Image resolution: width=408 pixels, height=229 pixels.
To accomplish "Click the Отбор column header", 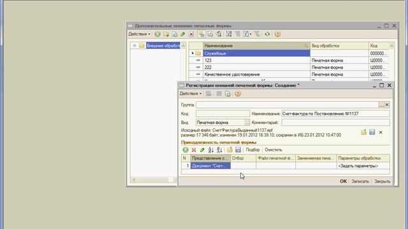I will (x=244, y=158).
